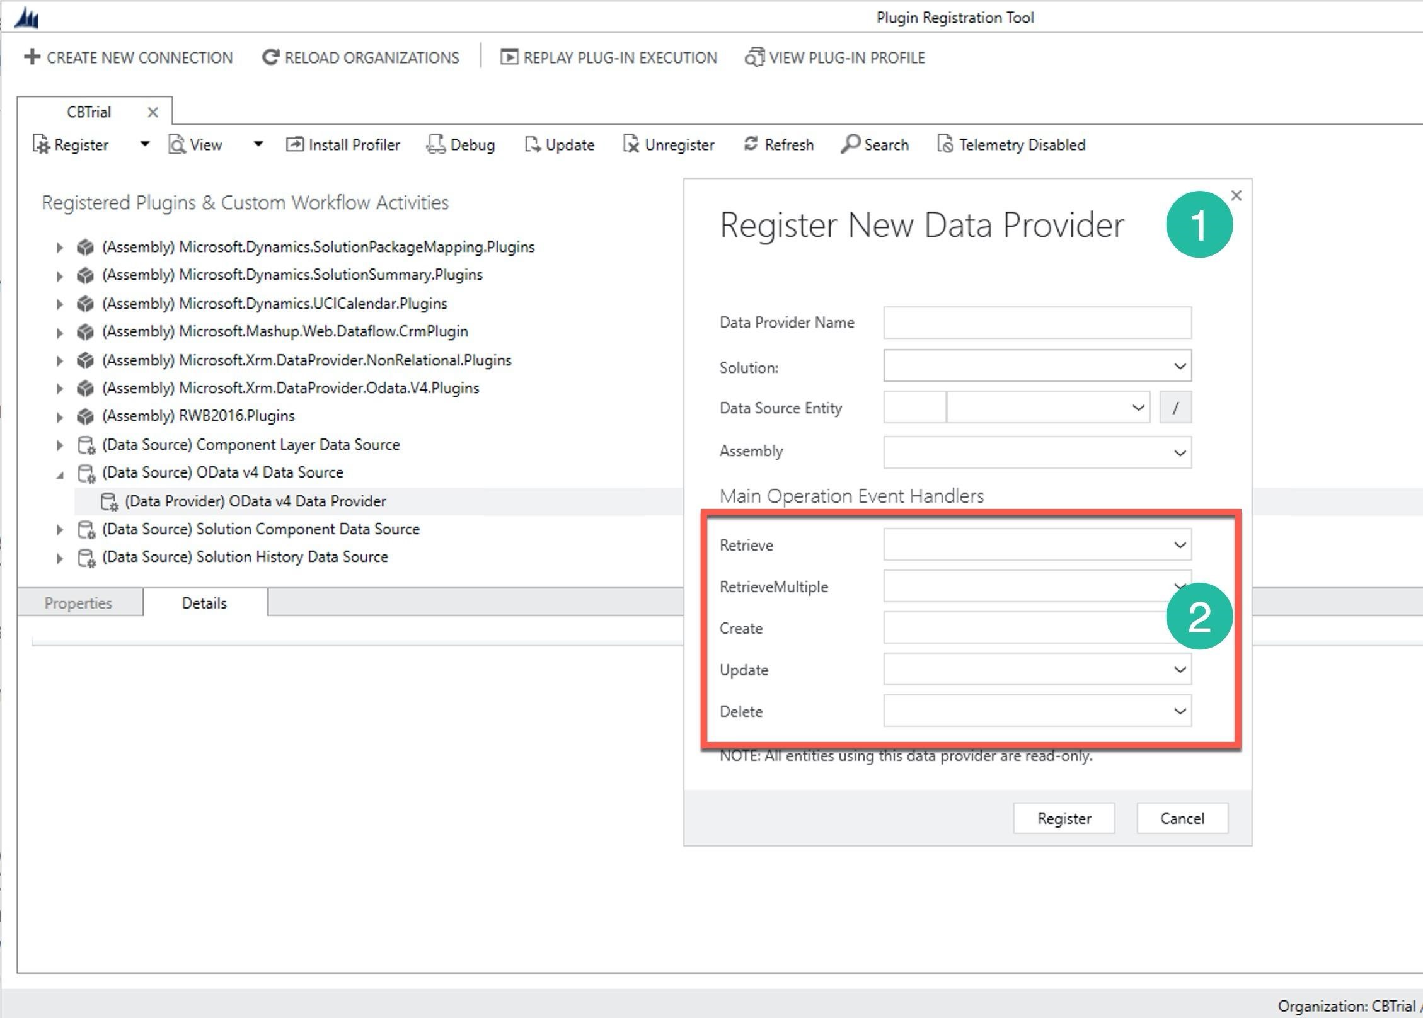Click the DataProvider.NonRelational.Plugins assembly icon

[85, 360]
